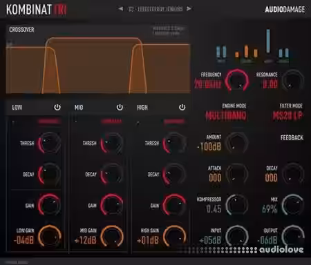Click the Input level knob
Image resolution: width=311 pixels, height=265 pixels.
click(x=237, y=237)
